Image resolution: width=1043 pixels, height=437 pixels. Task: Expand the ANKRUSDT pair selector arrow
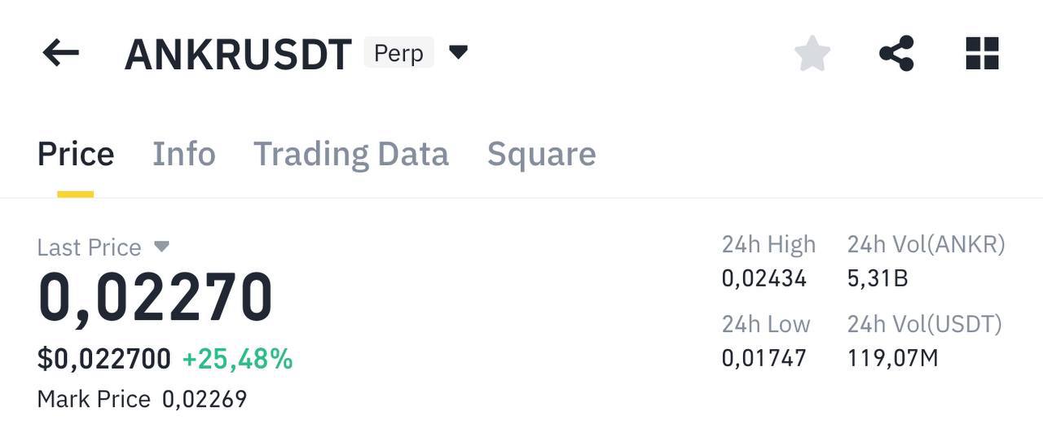coord(459,53)
